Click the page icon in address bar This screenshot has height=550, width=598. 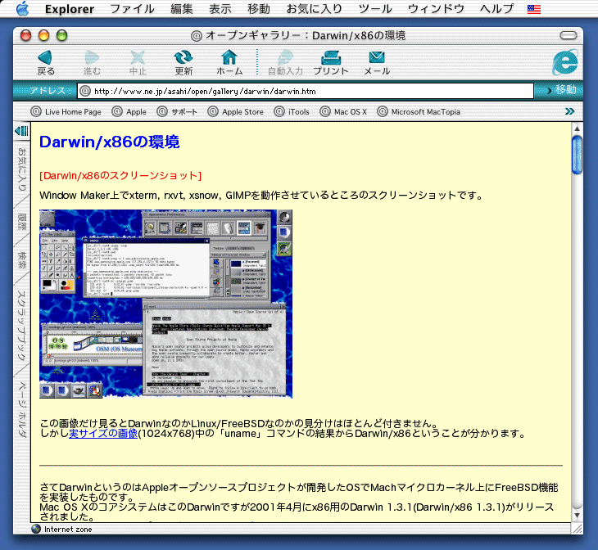pyautogui.click(x=84, y=91)
